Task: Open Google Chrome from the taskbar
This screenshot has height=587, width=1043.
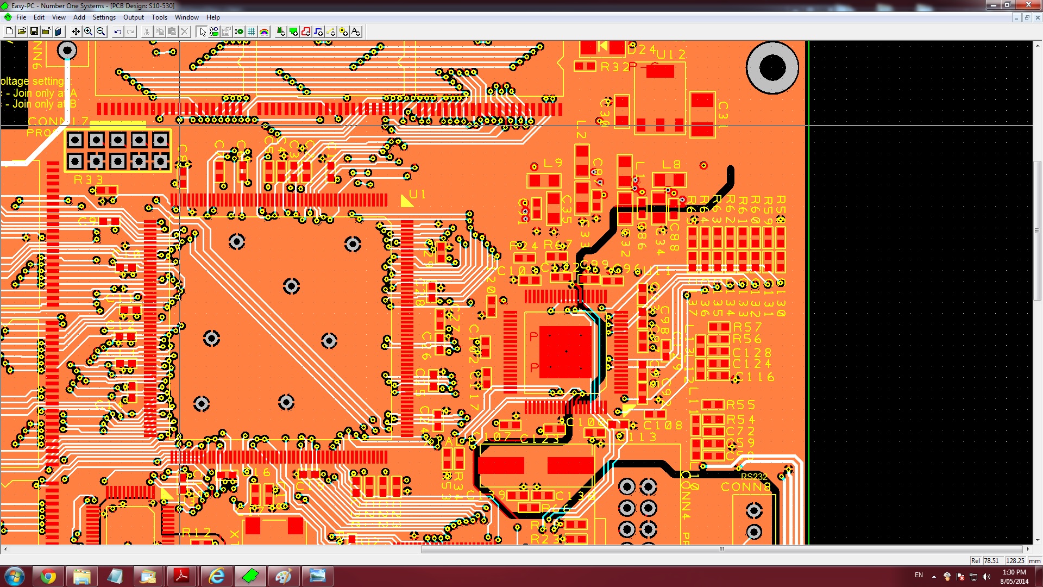Action: click(x=48, y=576)
